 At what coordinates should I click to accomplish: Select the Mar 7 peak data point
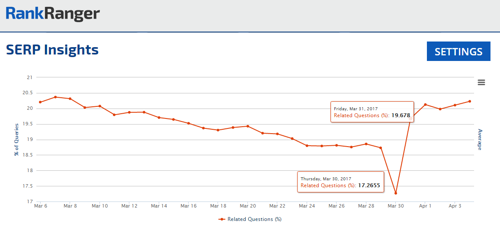(x=55, y=97)
